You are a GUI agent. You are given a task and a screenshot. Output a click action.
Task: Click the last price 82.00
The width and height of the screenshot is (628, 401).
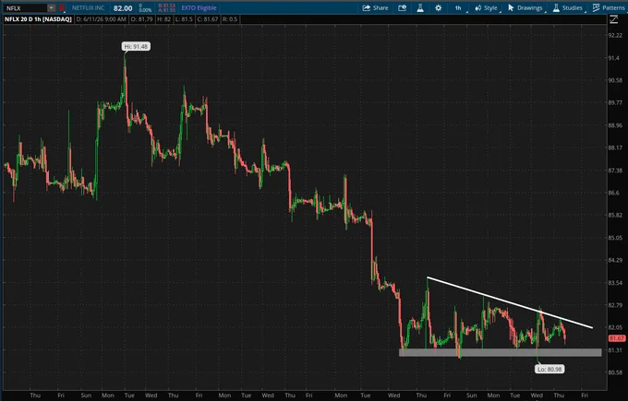pyautogui.click(x=123, y=8)
